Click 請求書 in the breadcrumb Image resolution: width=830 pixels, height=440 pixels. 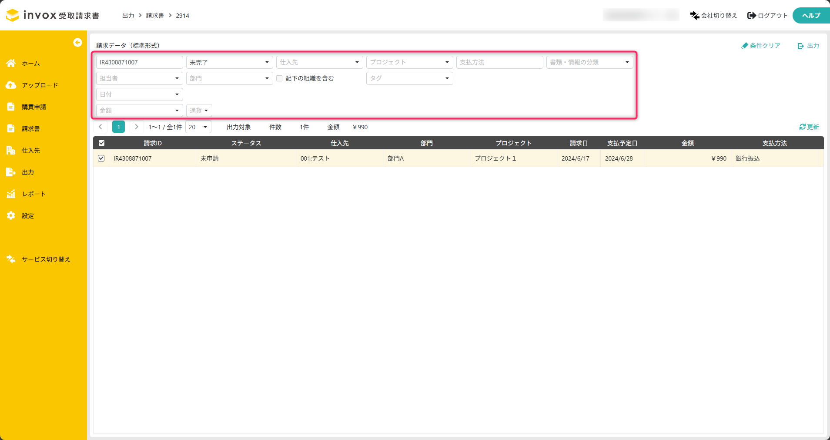coord(155,16)
